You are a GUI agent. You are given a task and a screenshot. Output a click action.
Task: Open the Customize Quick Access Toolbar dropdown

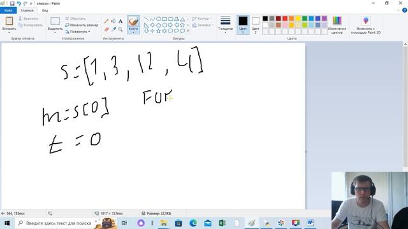click(31, 4)
